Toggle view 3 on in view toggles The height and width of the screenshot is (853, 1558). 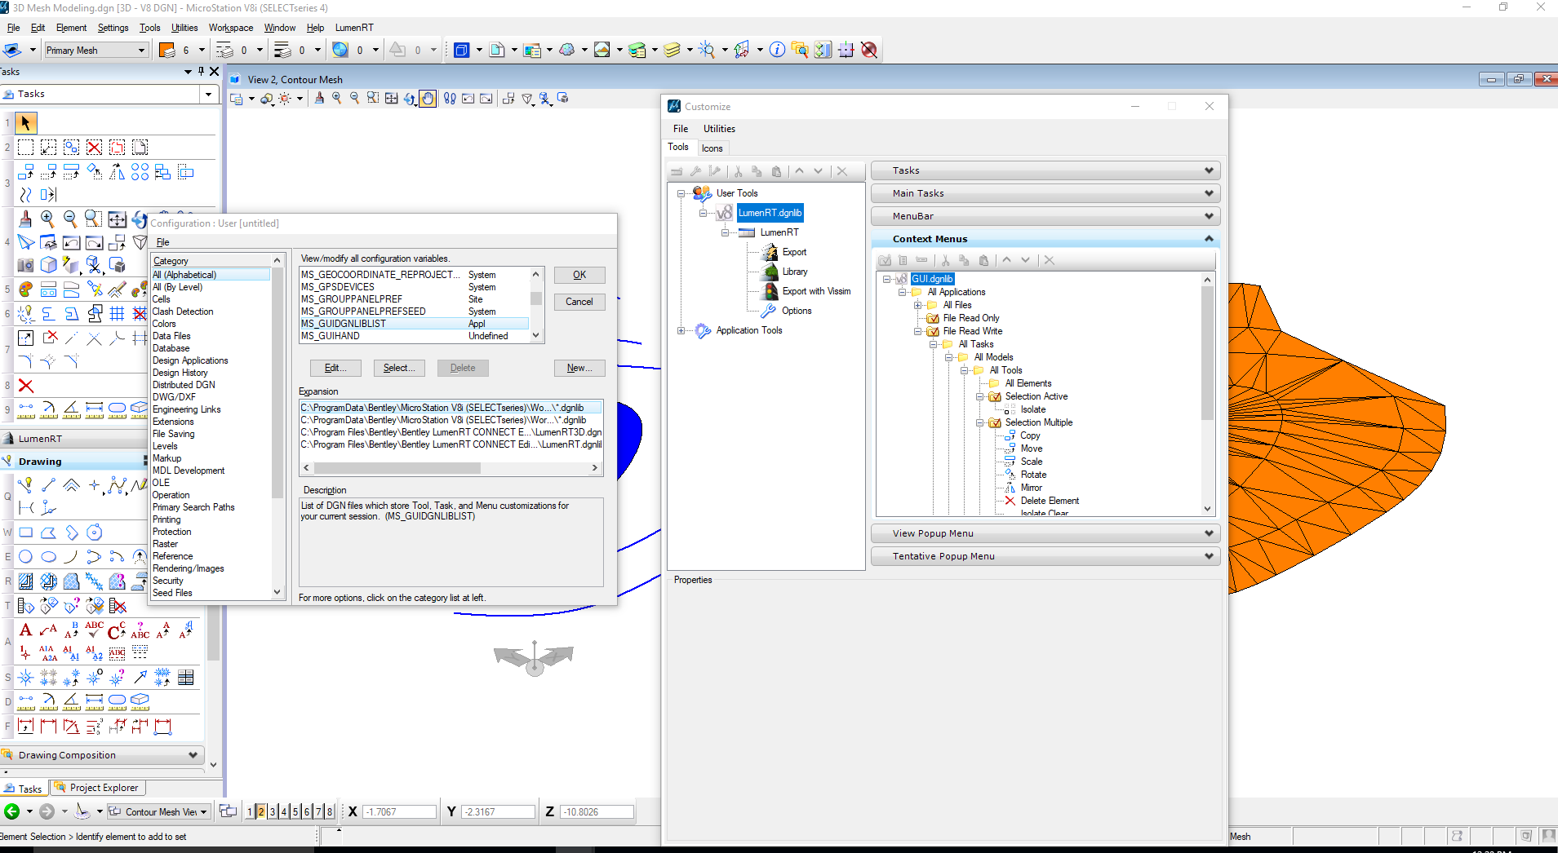click(x=273, y=811)
